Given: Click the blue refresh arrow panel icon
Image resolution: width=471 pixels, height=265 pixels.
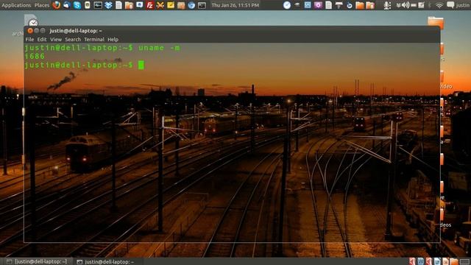Looking at the screenshot, I should [350, 5].
